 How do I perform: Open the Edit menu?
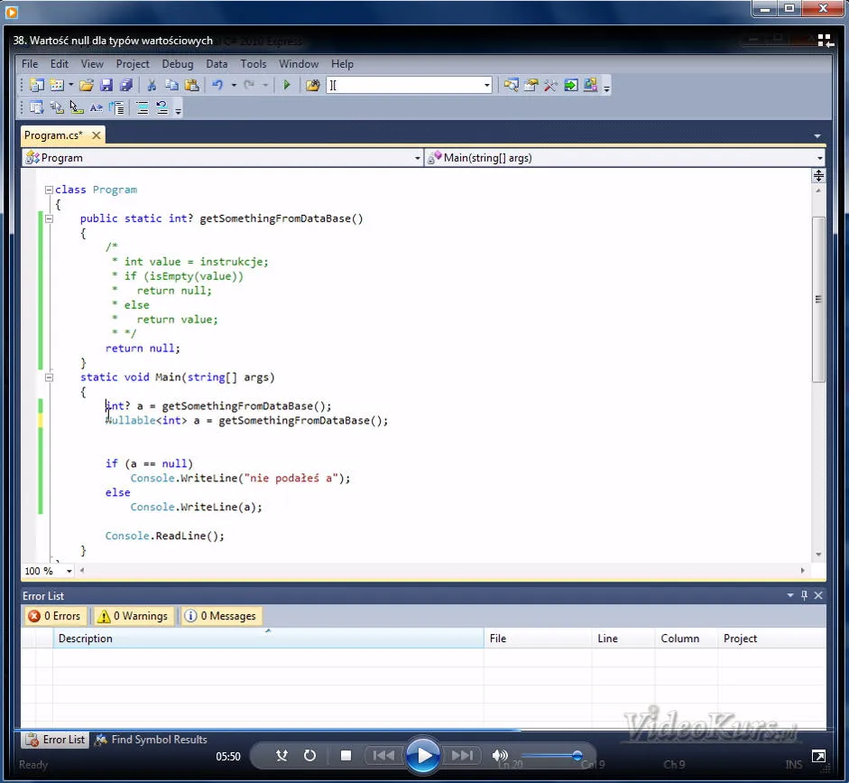click(60, 64)
